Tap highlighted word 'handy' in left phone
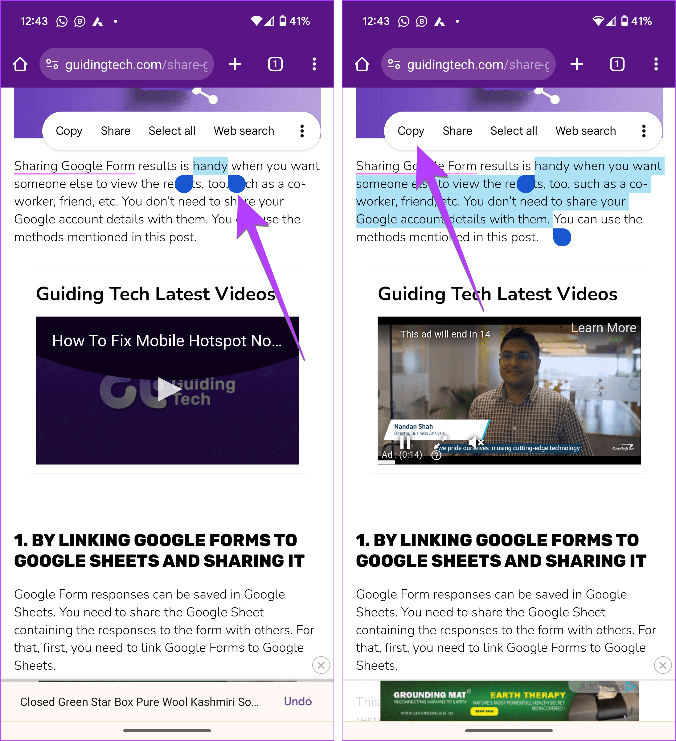Image resolution: width=676 pixels, height=741 pixels. (210, 166)
